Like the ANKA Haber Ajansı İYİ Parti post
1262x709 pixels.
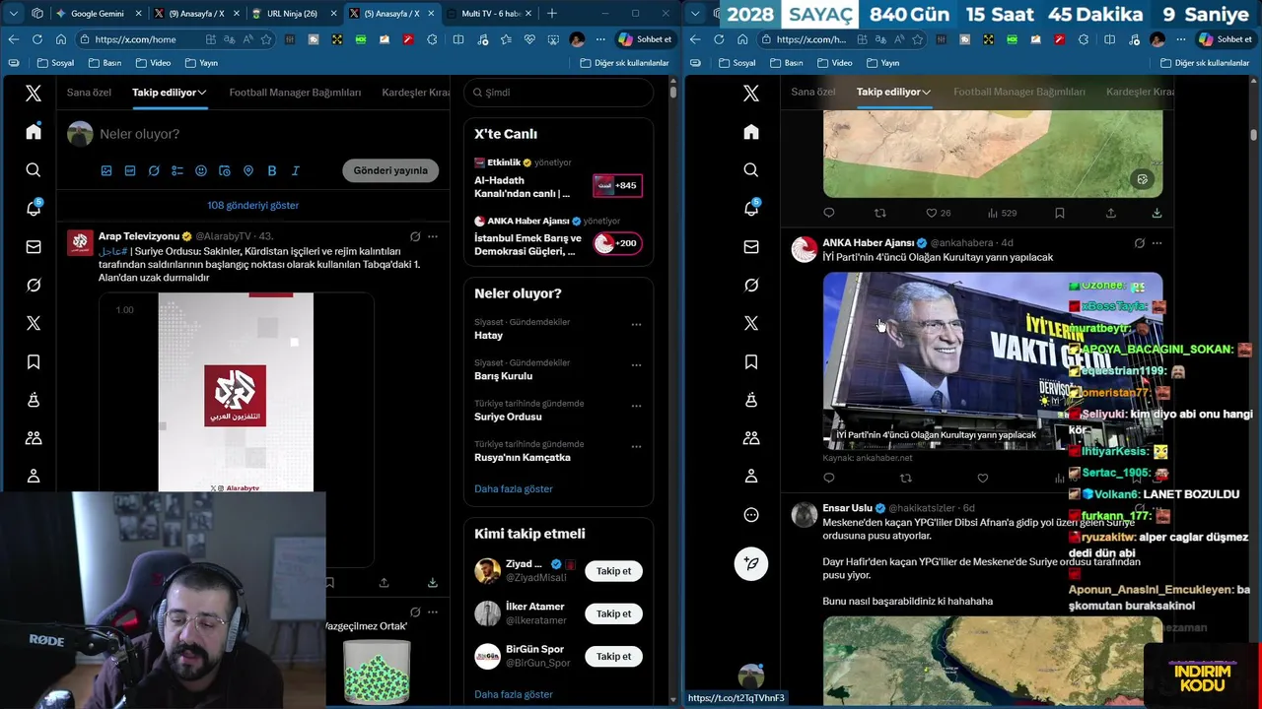[983, 479]
